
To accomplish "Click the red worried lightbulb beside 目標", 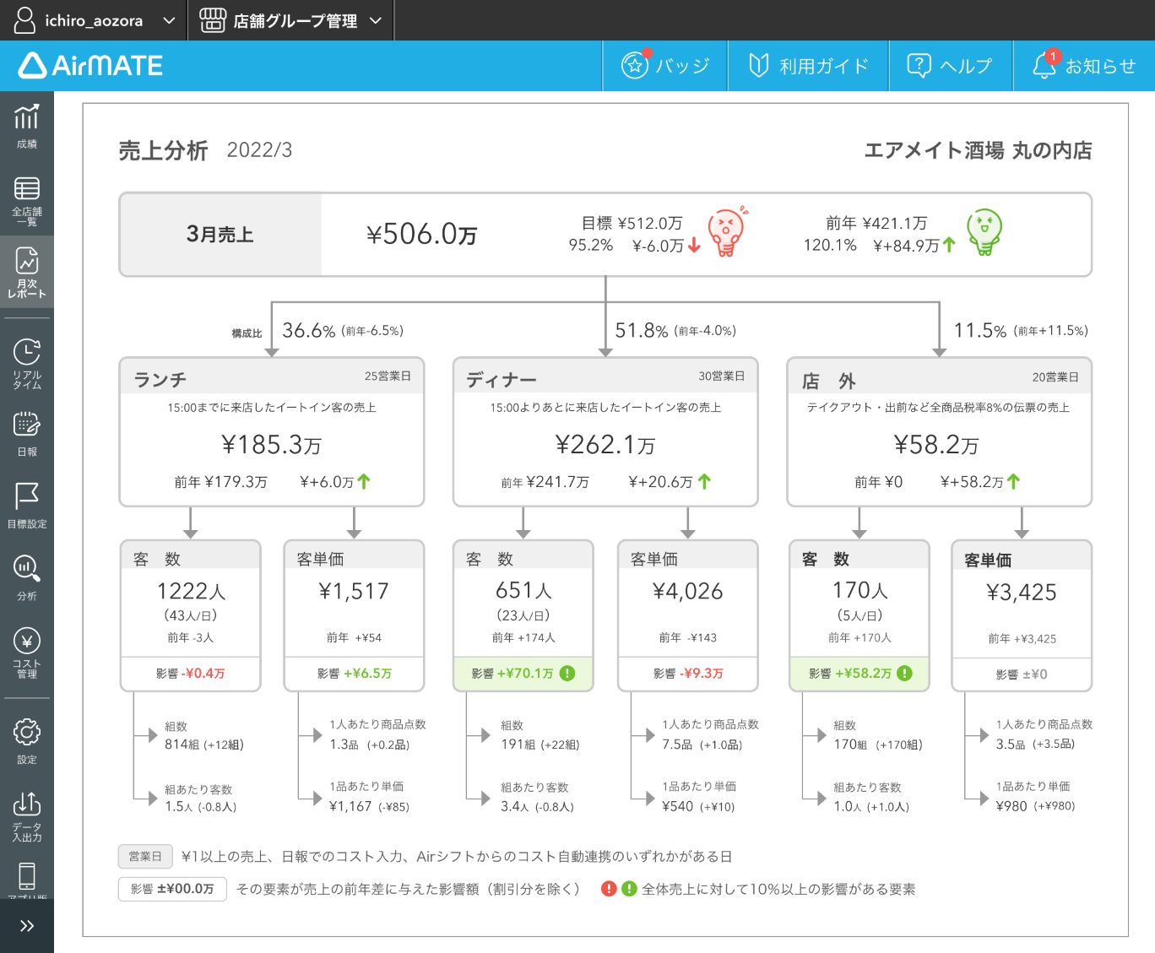I will click(x=726, y=233).
